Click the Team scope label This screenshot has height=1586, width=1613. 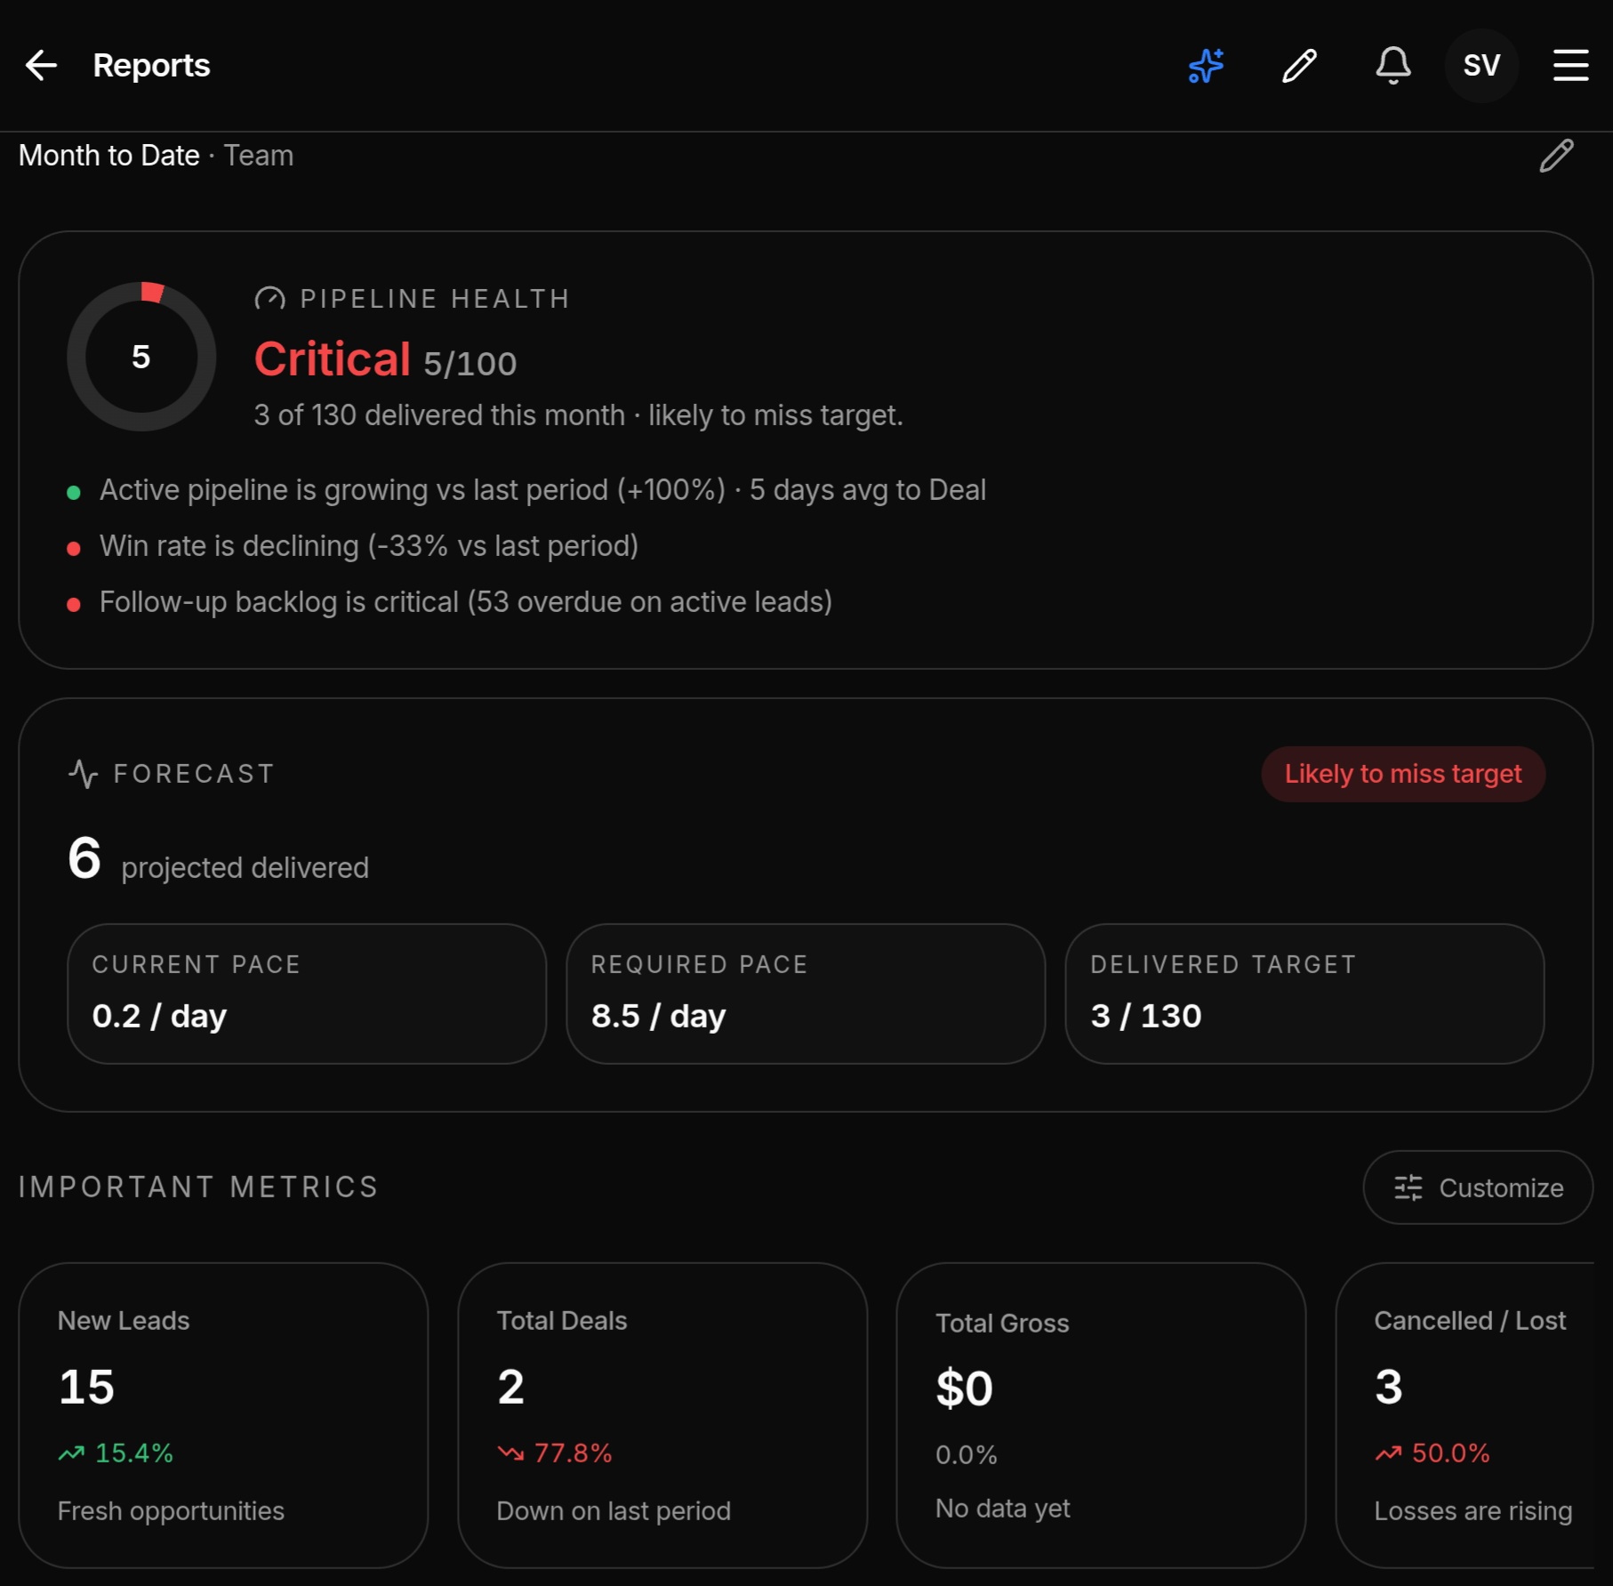point(258,156)
